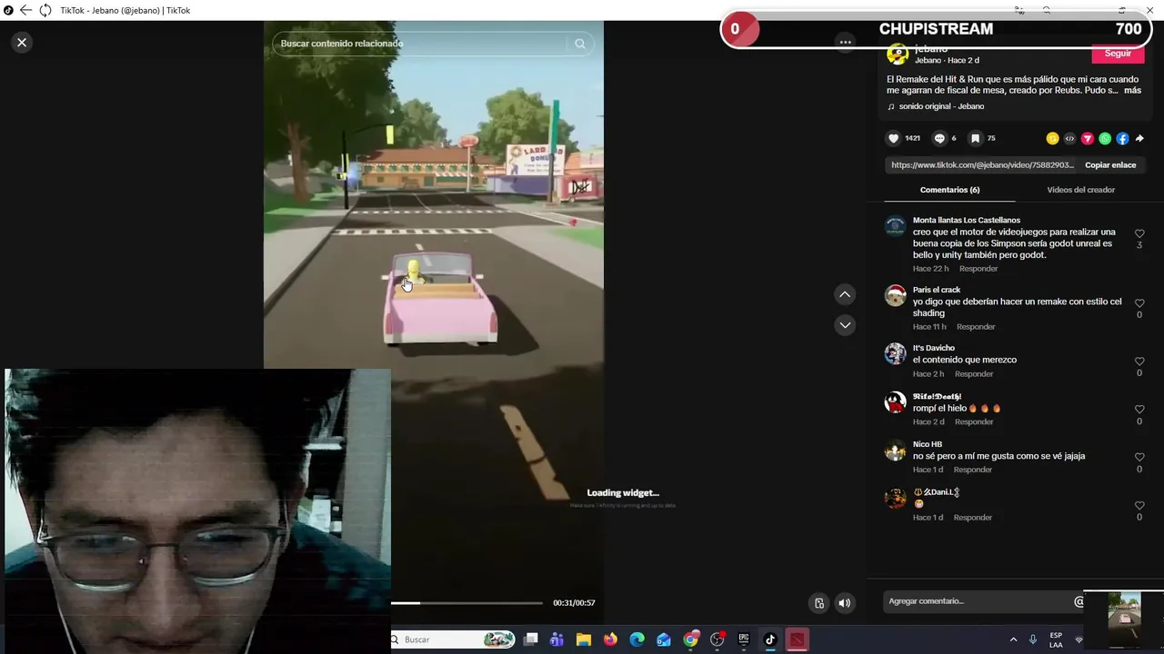This screenshot has height=654, width=1164.
Task: Open more share options arrow
Action: pos(1139,139)
